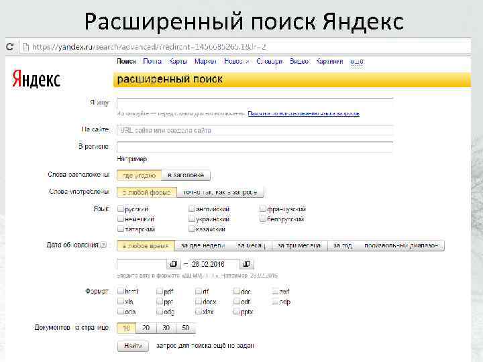Enable the pptx format checkbox
The image size is (483, 362).
tap(237, 311)
